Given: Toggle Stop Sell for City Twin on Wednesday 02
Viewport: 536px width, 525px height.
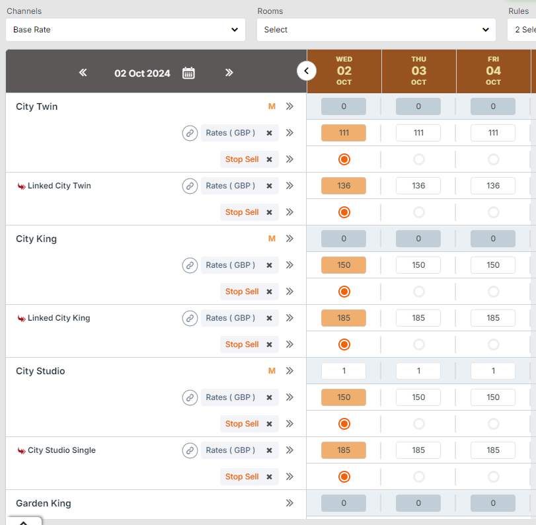Looking at the screenshot, I should pos(344,159).
